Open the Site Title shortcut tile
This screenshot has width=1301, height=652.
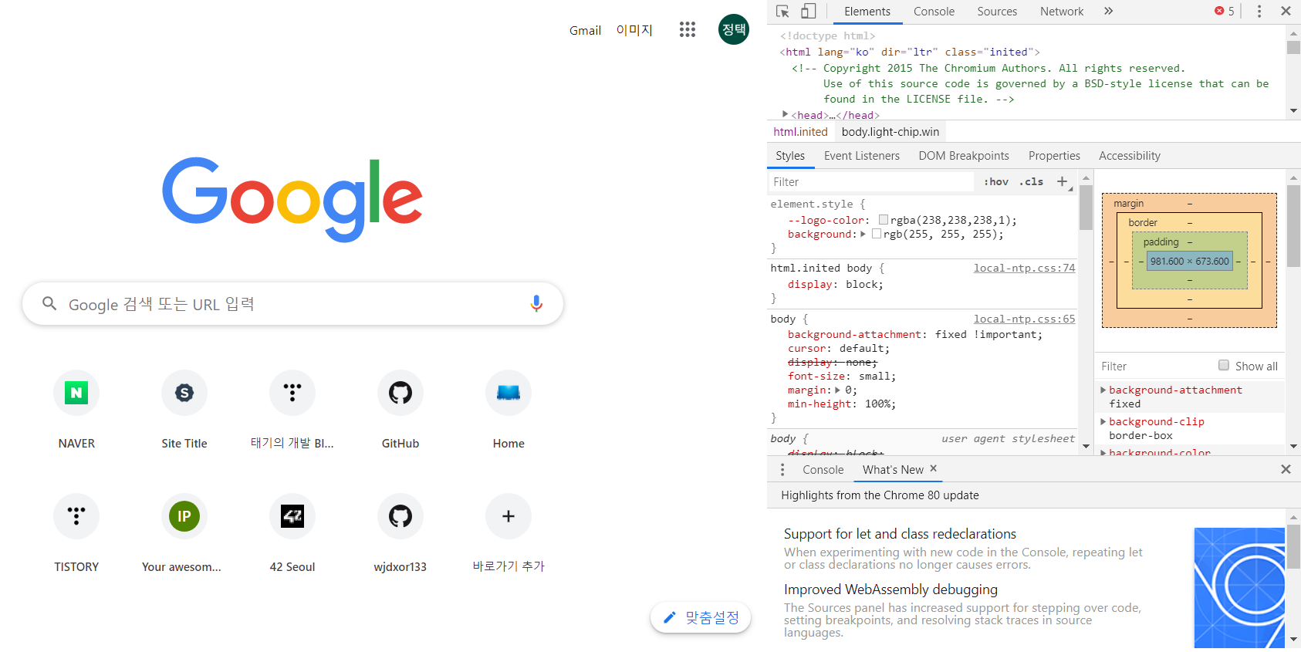184,393
